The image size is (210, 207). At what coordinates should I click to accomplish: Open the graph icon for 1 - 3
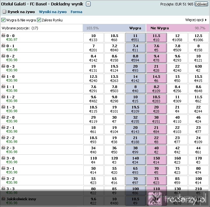click(3, 107)
